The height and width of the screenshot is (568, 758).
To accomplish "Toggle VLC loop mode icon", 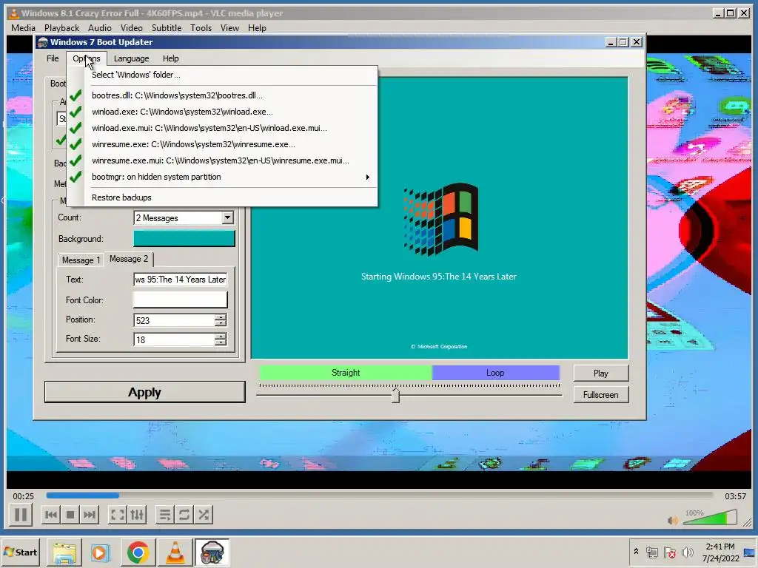I will pyautogui.click(x=184, y=515).
